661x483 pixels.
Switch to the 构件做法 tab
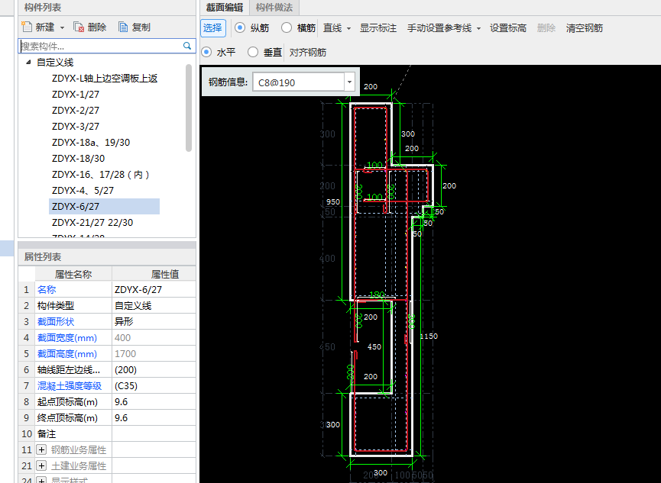[x=274, y=8]
